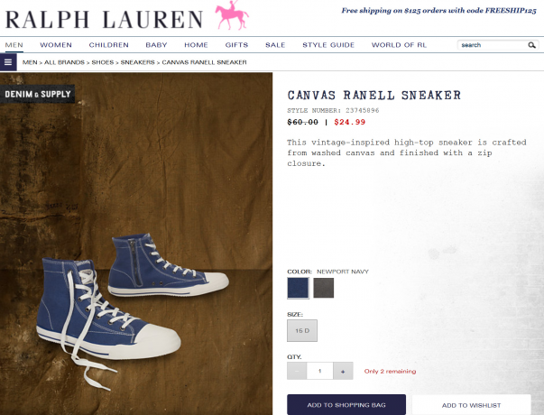This screenshot has height=415, width=544.
Task: Choose size 15 D
Action: point(302,331)
